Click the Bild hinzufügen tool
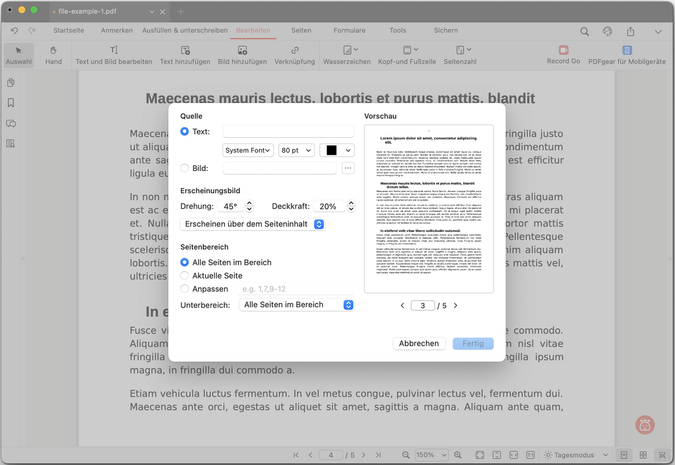675x465 pixels. pyautogui.click(x=242, y=55)
